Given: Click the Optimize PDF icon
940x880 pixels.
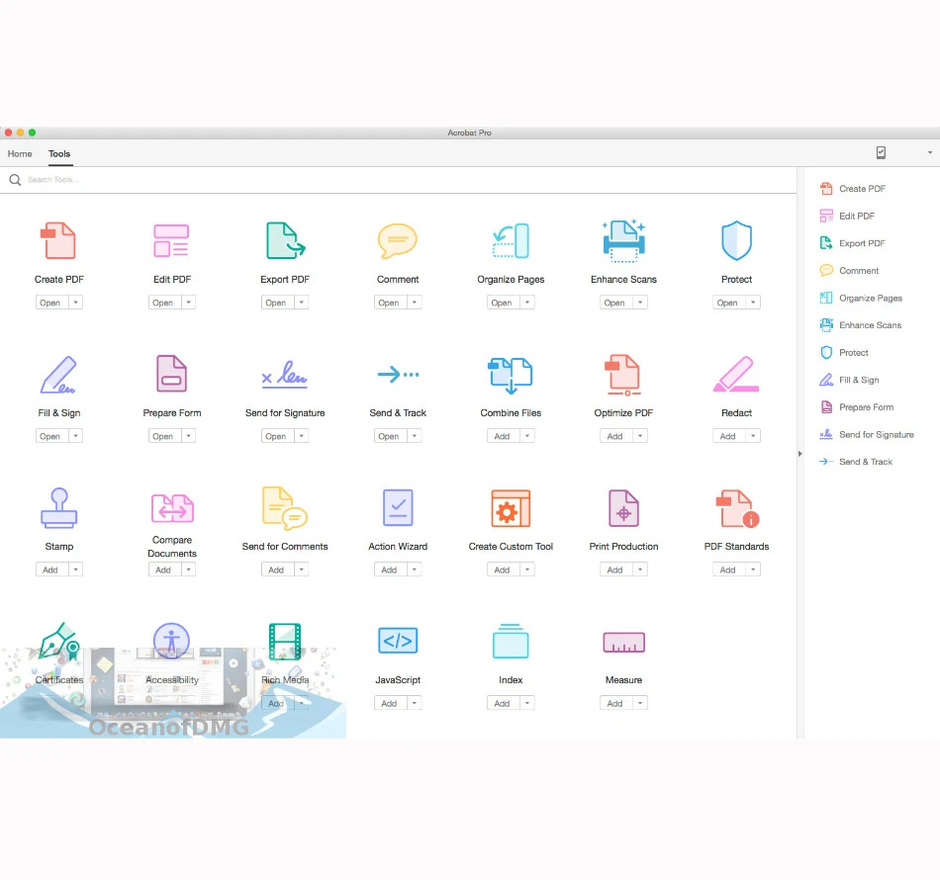Looking at the screenshot, I should (x=623, y=375).
